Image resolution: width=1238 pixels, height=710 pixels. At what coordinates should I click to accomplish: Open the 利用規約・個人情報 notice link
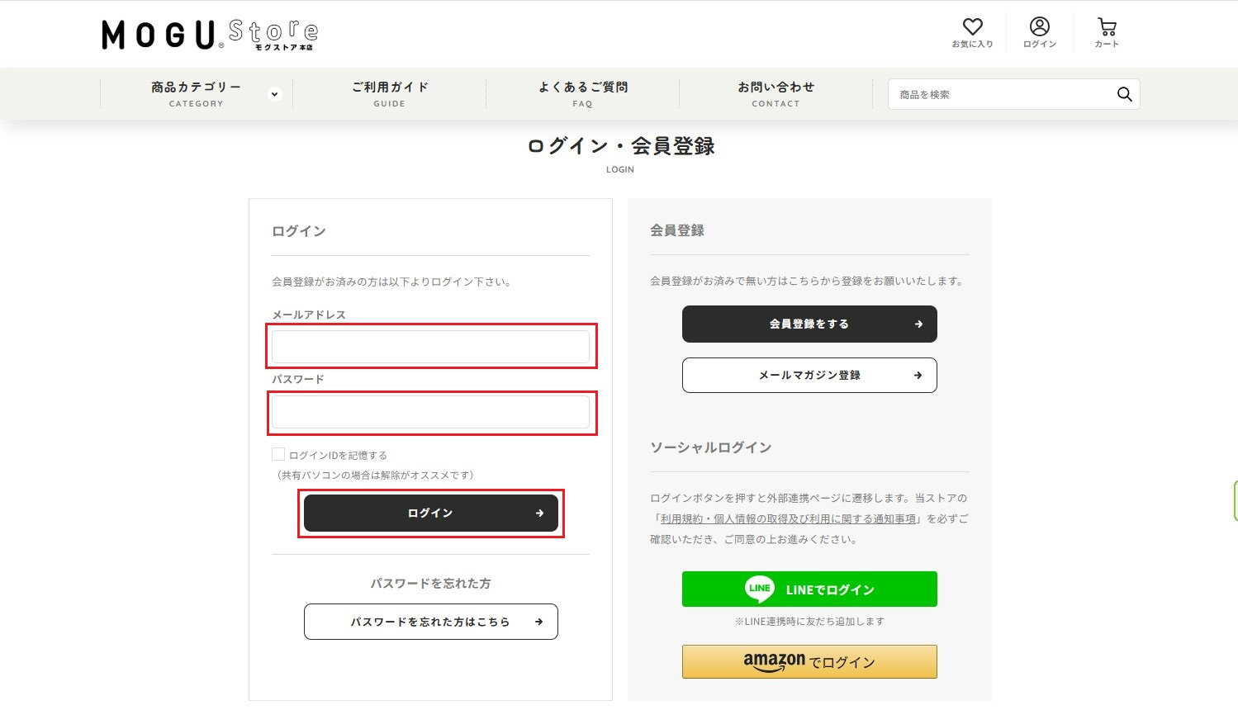click(x=788, y=518)
